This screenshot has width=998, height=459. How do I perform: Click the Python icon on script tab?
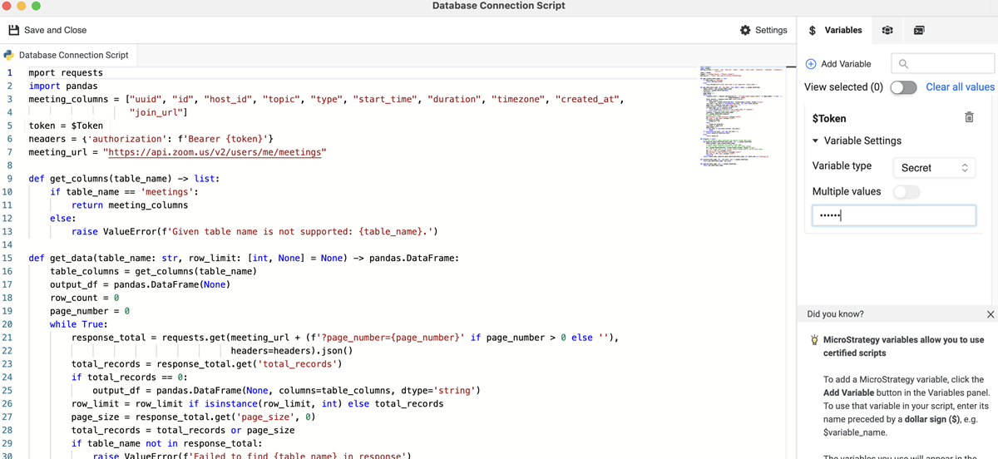click(x=9, y=55)
